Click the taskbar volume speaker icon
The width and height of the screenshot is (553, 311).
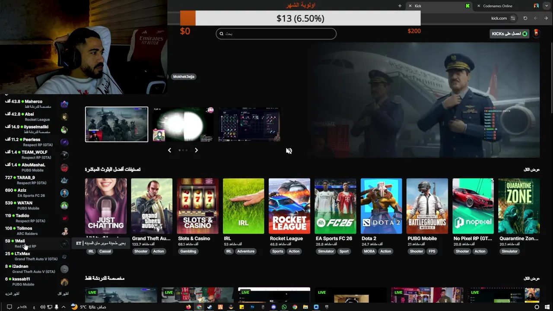coord(43,307)
